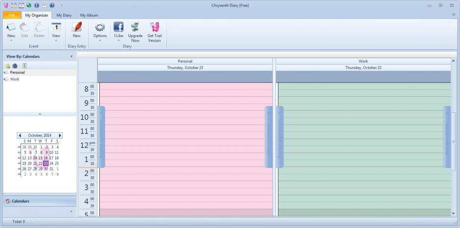Switch to the My Album tab
Screen dimensions: 460x228
89,15
